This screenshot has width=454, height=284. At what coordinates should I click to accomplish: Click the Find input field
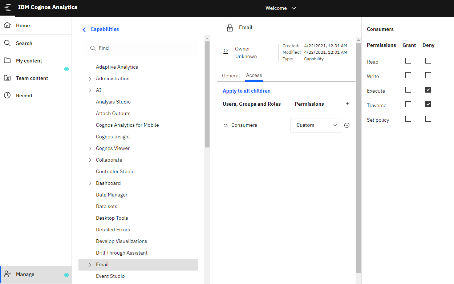[x=141, y=48]
